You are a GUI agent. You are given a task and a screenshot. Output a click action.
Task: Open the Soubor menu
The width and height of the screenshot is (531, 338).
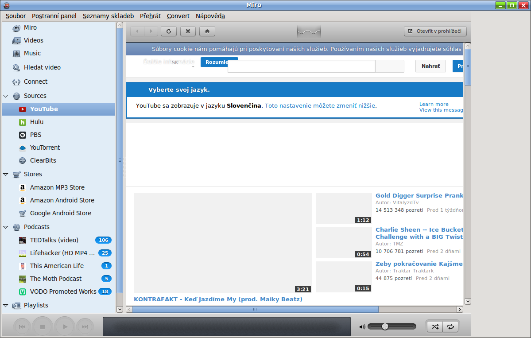pyautogui.click(x=16, y=16)
